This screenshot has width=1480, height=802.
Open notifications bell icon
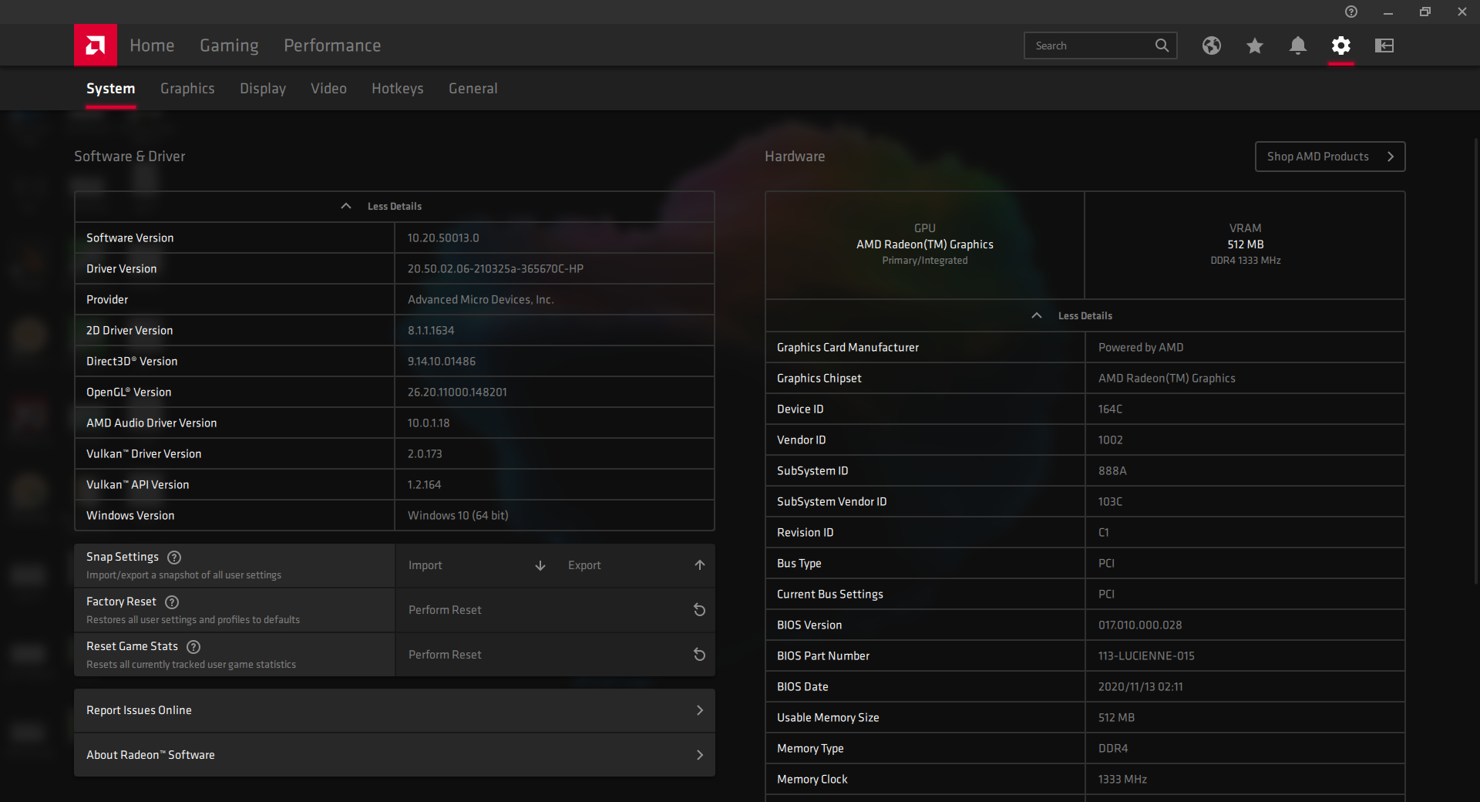point(1298,45)
